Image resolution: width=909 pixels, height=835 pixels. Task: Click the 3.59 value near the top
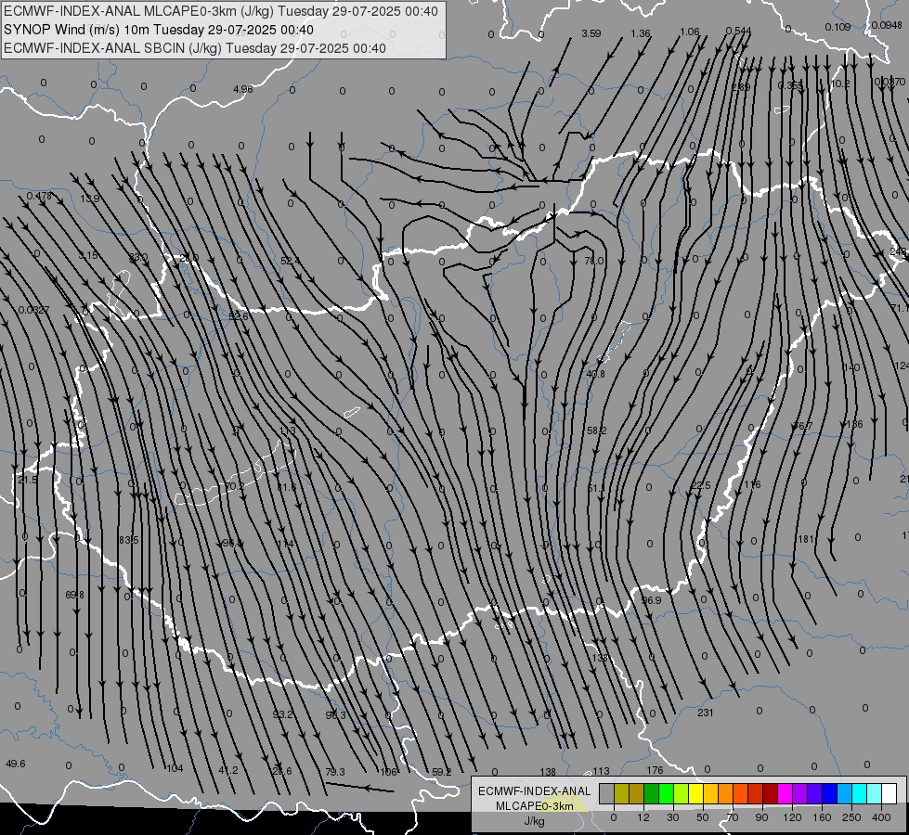[x=591, y=33]
